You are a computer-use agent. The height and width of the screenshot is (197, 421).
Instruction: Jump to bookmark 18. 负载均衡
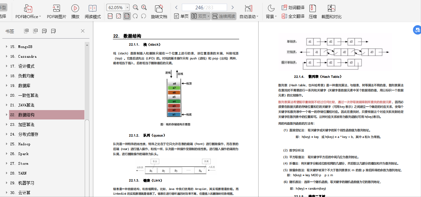click(22, 76)
